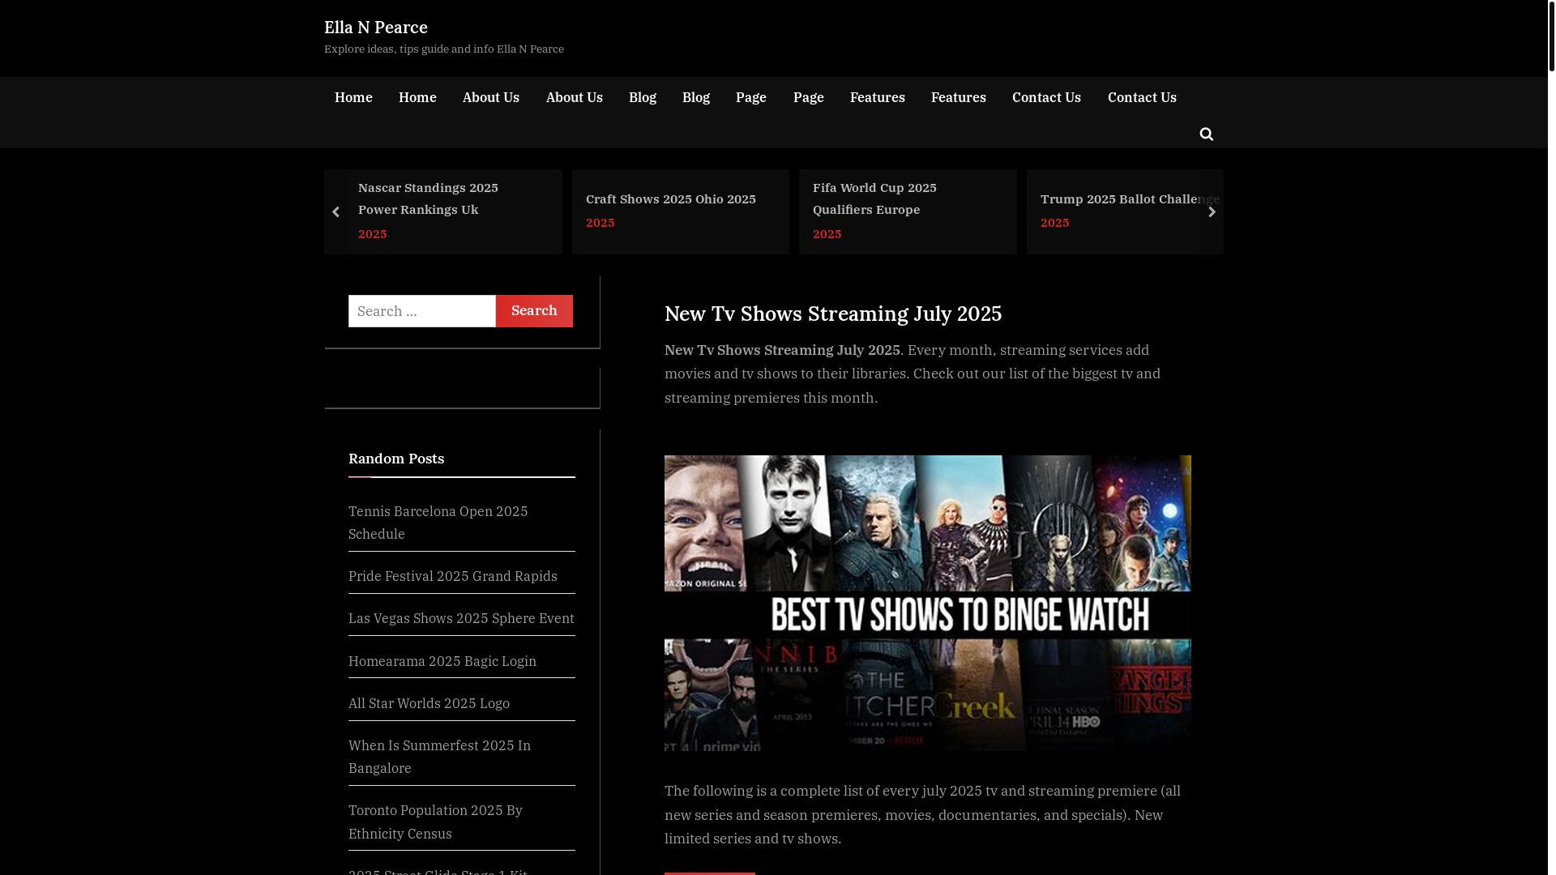Select the second Blog menu item

696,97
